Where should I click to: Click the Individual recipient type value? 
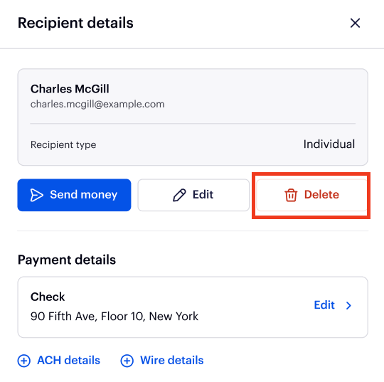[x=329, y=144]
